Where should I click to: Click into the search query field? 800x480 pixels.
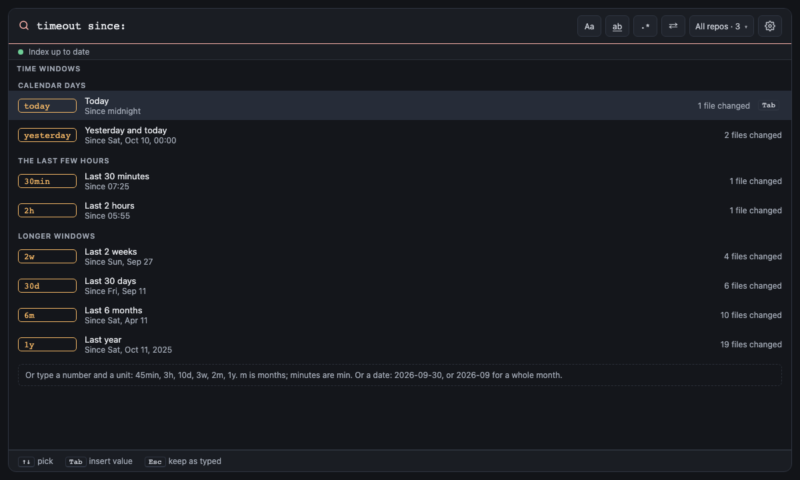(303, 26)
